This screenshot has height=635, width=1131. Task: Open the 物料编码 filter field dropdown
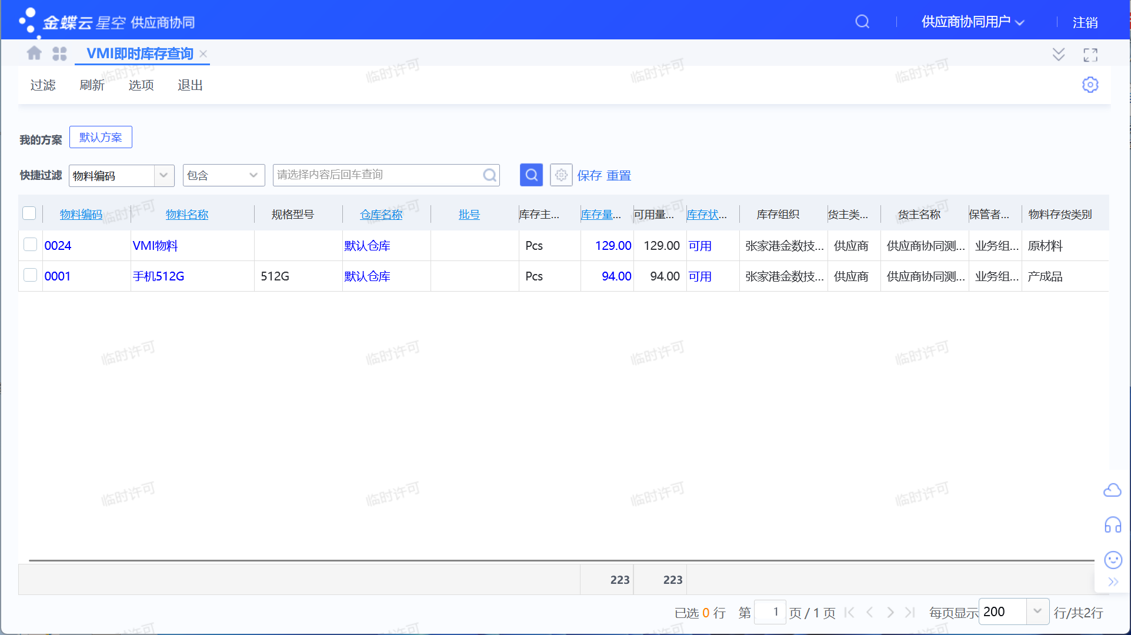pos(164,175)
